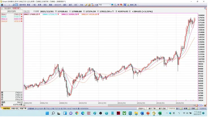209x117 pixels.
Task: Open the TSE code combo box dropdown
Action: pyautogui.click(x=110, y=5)
